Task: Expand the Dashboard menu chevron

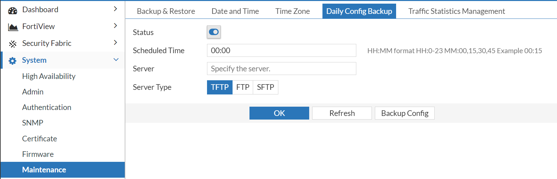Action: pos(115,9)
